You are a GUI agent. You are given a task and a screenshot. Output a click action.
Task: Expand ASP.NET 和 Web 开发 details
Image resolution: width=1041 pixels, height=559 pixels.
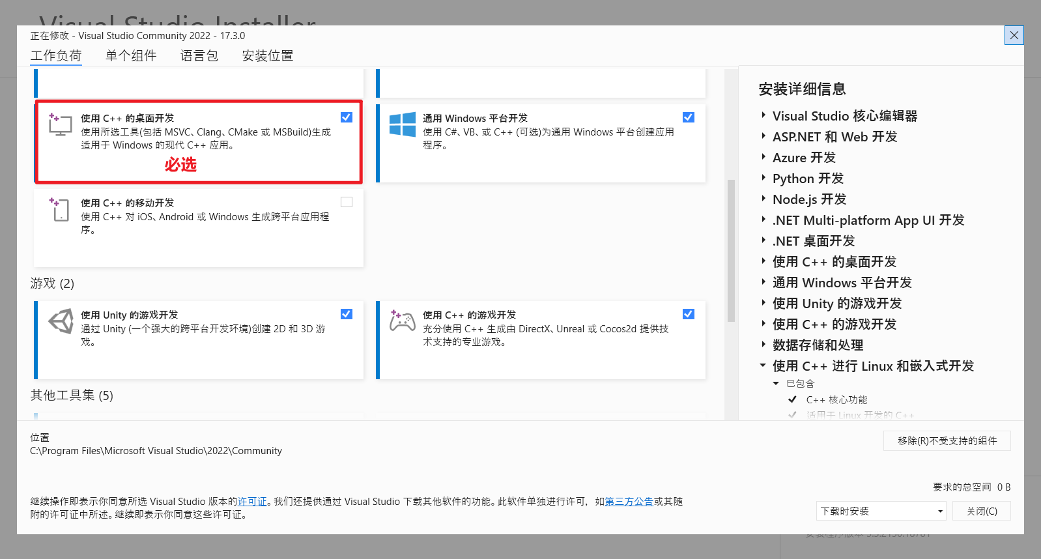[x=763, y=136]
